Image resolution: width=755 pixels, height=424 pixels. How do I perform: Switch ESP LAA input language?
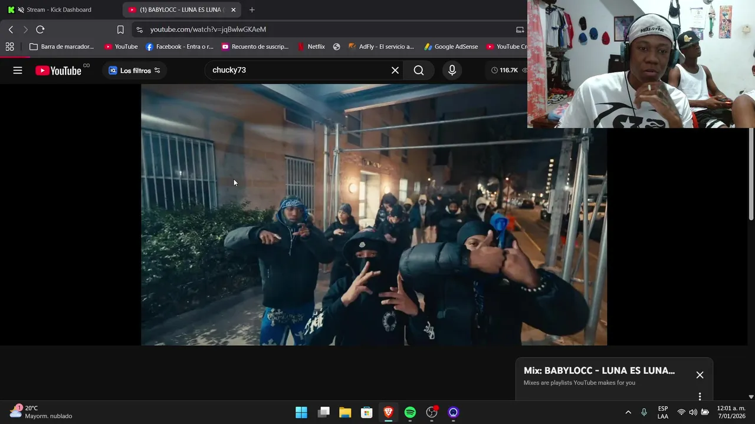click(x=663, y=412)
